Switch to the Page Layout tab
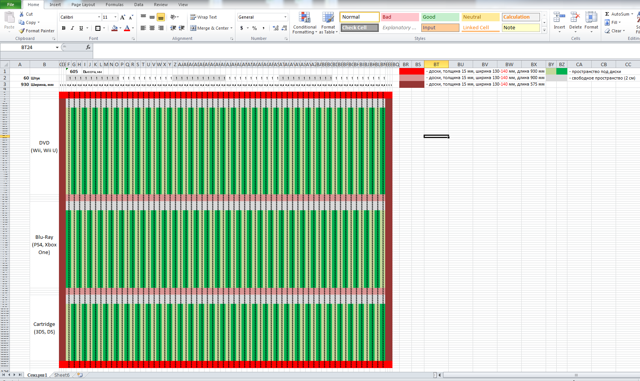This screenshot has height=381, width=640. (83, 5)
